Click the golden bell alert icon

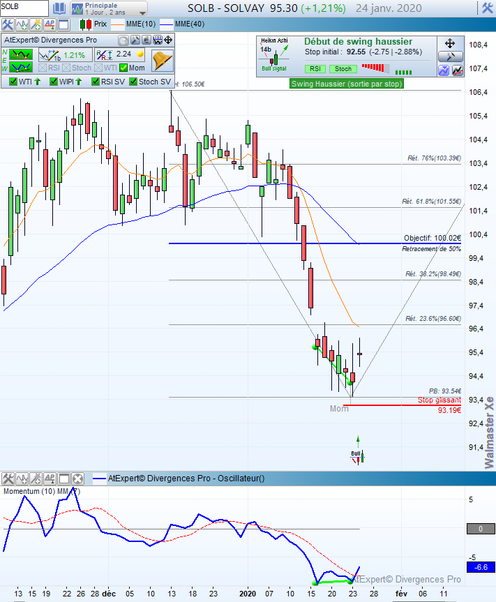pyautogui.click(x=162, y=61)
